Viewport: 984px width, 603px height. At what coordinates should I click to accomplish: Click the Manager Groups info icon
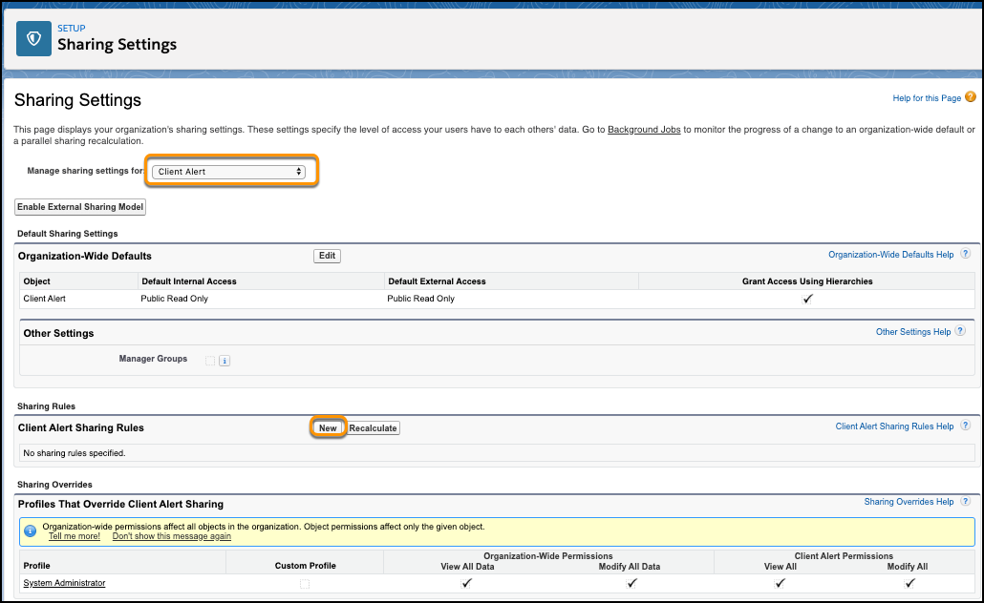point(225,361)
